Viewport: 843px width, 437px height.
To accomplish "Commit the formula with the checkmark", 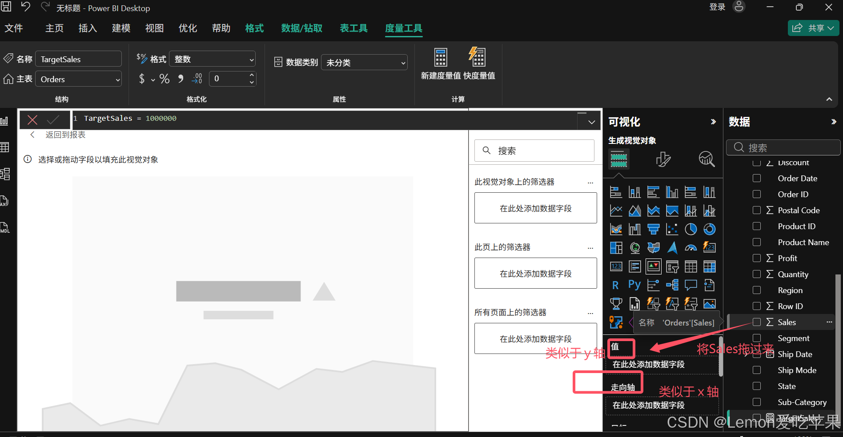I will point(53,119).
